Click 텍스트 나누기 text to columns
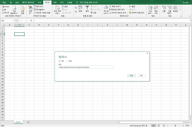 pos(106,10)
